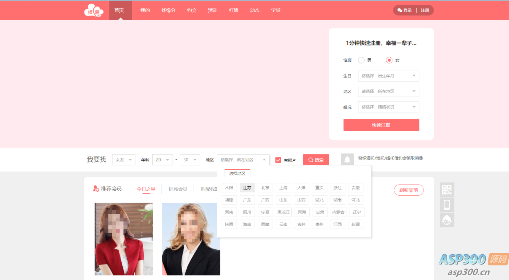
Task: Expand the 女友 partner type dropdown
Action: click(x=124, y=160)
